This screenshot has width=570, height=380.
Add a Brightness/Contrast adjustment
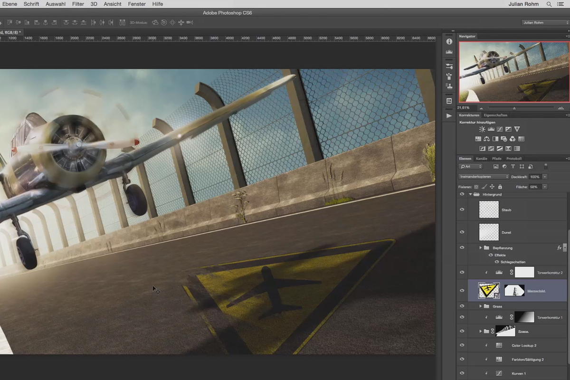click(x=482, y=129)
